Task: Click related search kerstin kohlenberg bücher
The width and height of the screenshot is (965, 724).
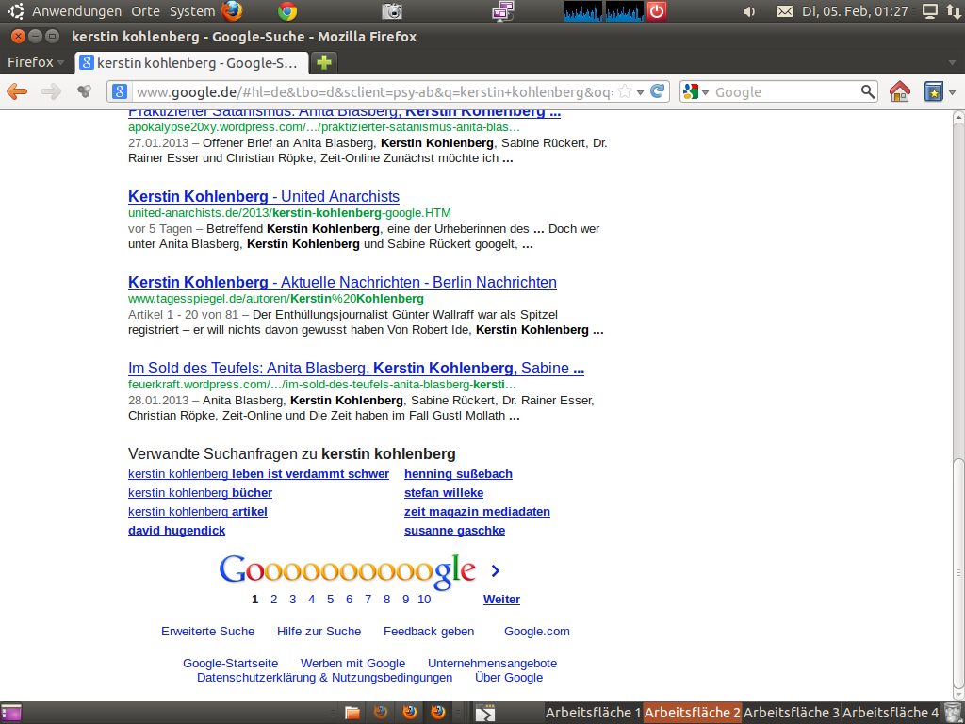Action: click(200, 492)
